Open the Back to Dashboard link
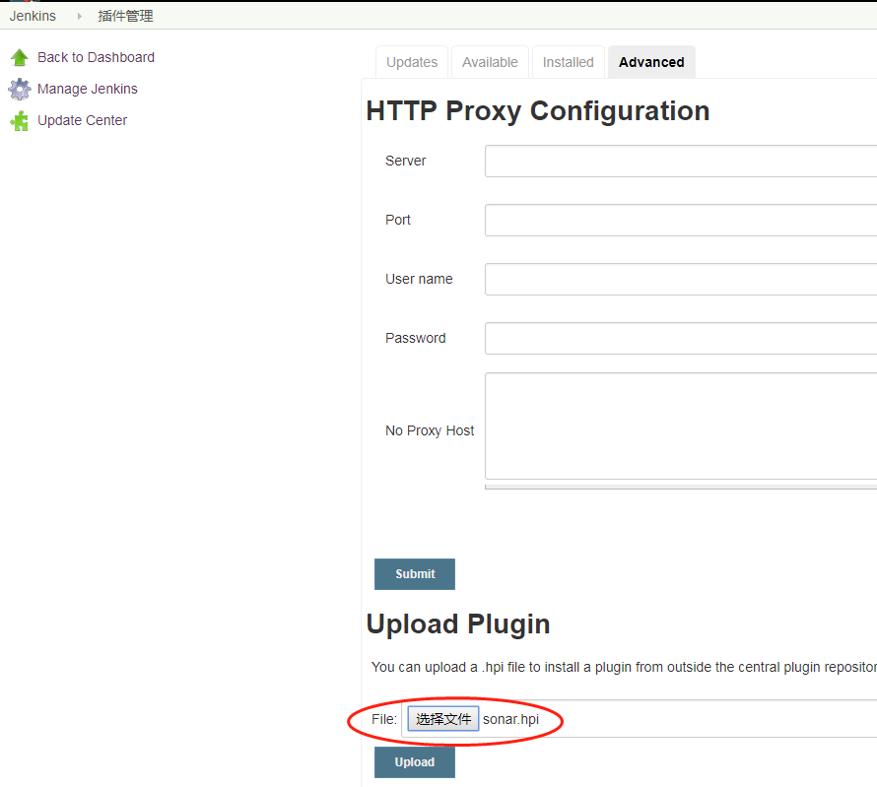 click(96, 57)
